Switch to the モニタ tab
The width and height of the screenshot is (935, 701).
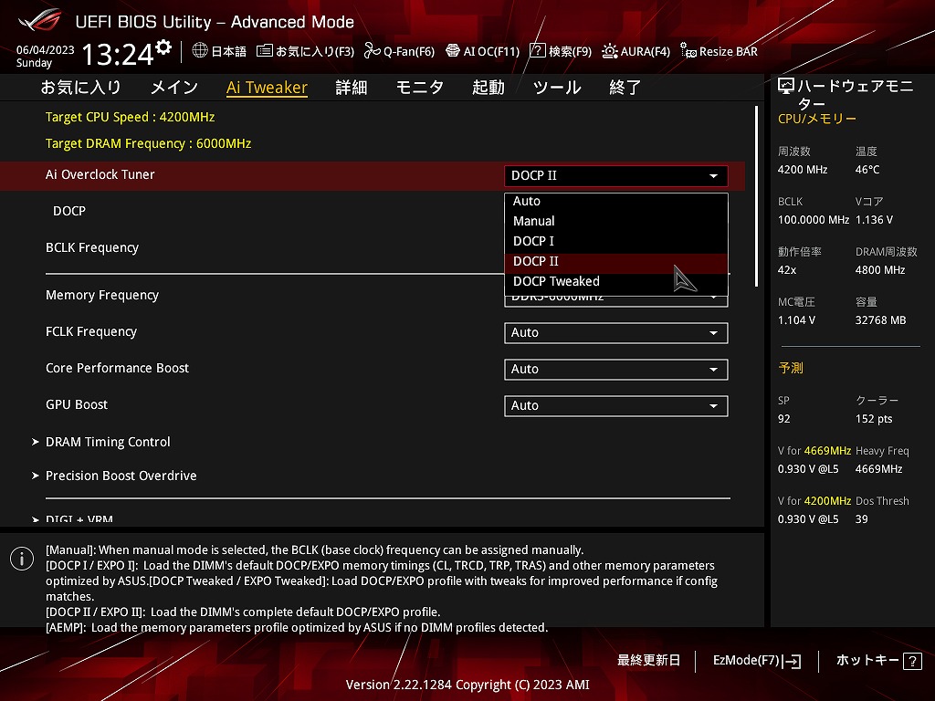click(x=419, y=87)
